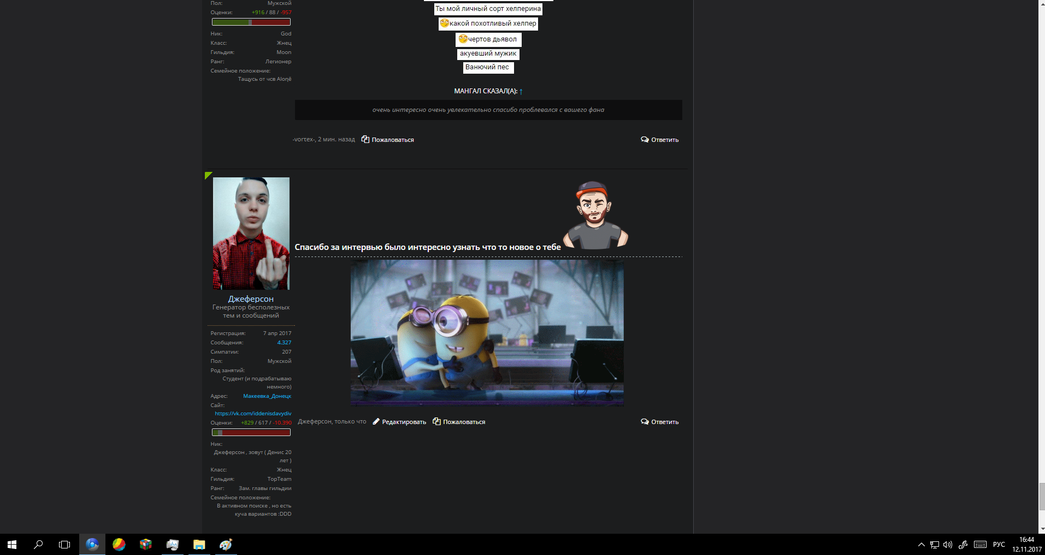1045x555 pixels.
Task: Open the Макеевка_Донецк address link
Action: (267, 396)
